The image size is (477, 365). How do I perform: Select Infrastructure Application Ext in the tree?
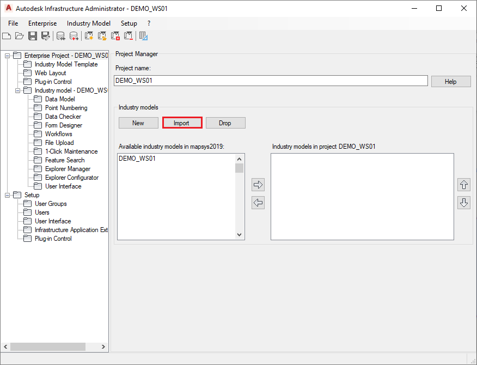[71, 230]
